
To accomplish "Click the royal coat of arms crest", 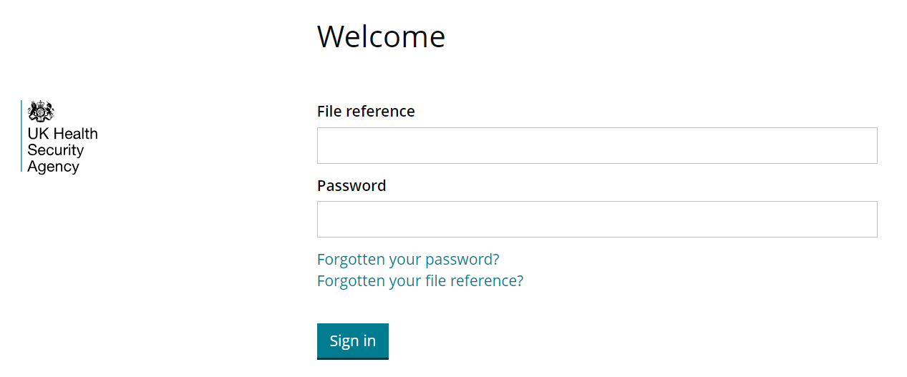I will click(41, 112).
